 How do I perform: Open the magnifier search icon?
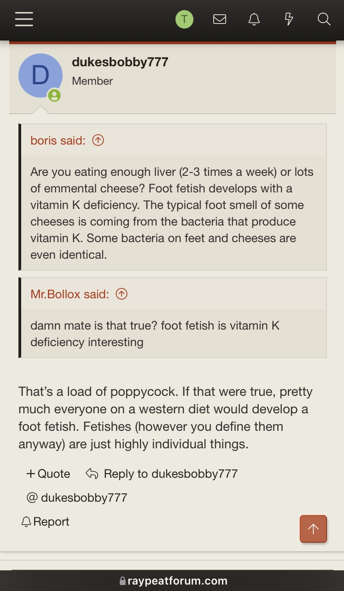(324, 19)
